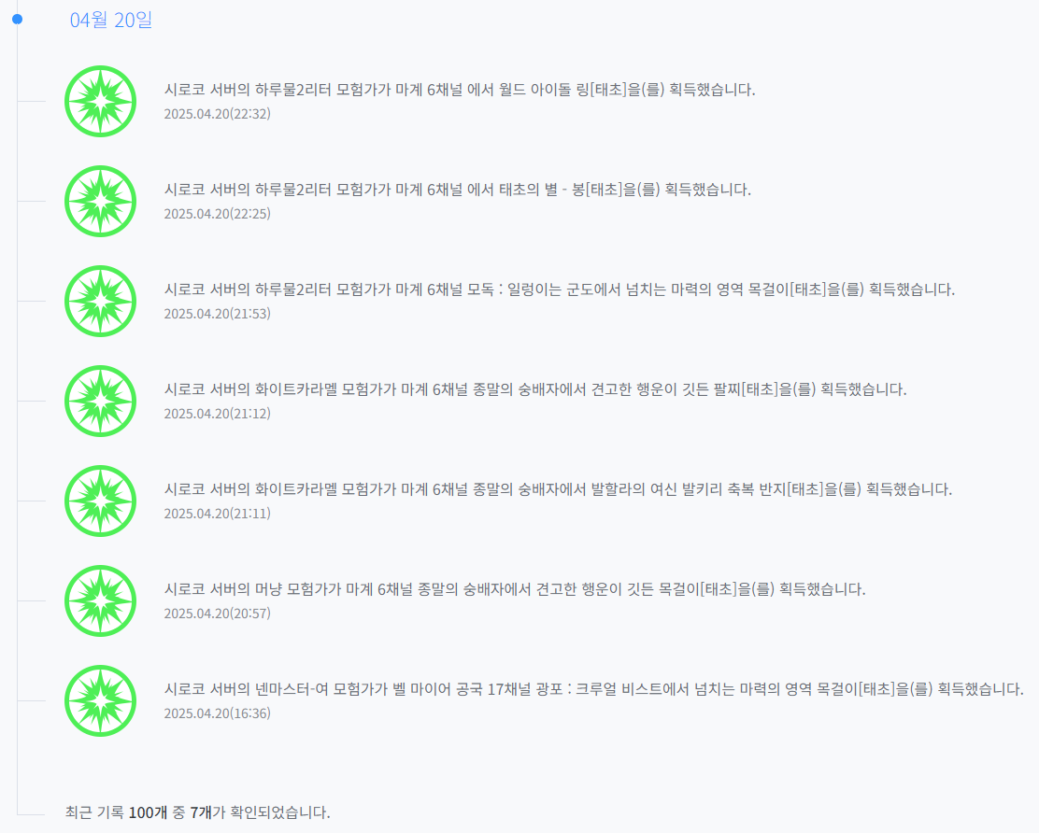Open the 태초의 별 - 봉[태초] acquisition text
The image size is (1039, 833).
pos(457,190)
